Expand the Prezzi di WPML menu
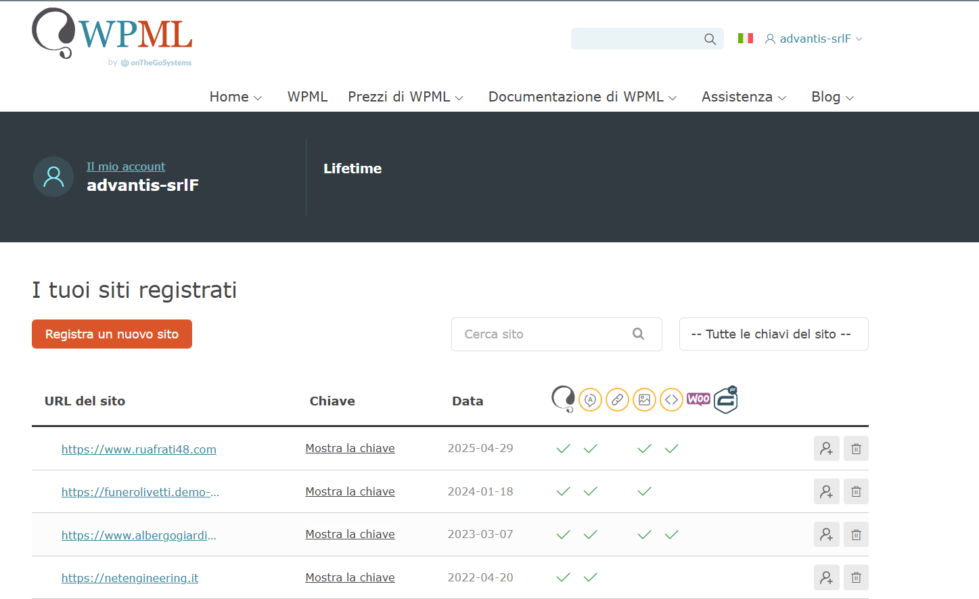This screenshot has width=979, height=599. point(405,97)
